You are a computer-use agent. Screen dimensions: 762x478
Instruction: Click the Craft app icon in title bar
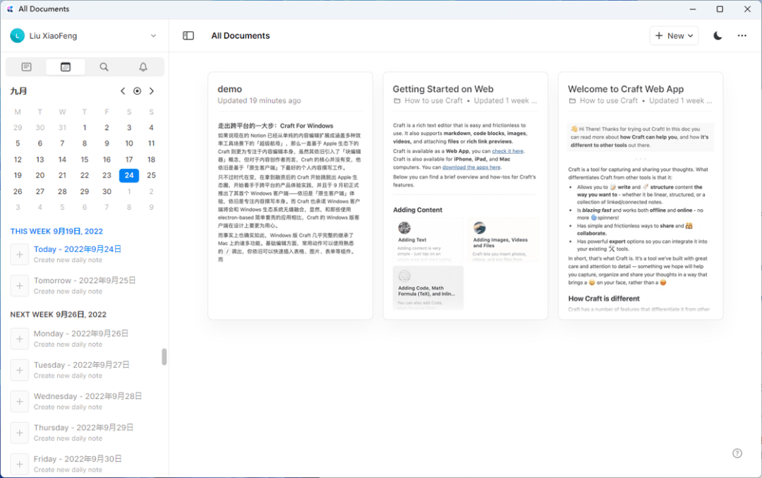pos(10,8)
